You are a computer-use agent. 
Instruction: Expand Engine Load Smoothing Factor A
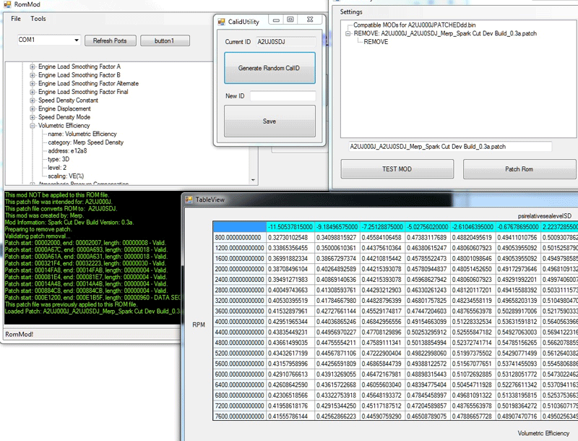tap(33, 67)
